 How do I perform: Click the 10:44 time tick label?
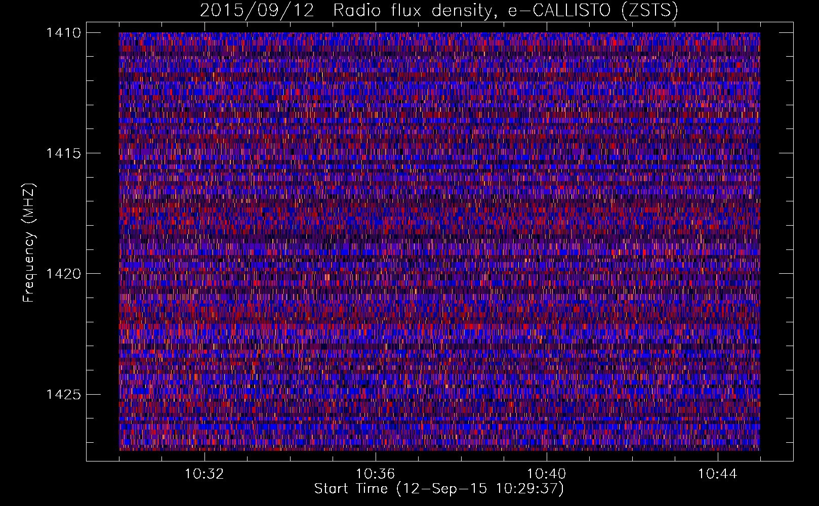[717, 474]
